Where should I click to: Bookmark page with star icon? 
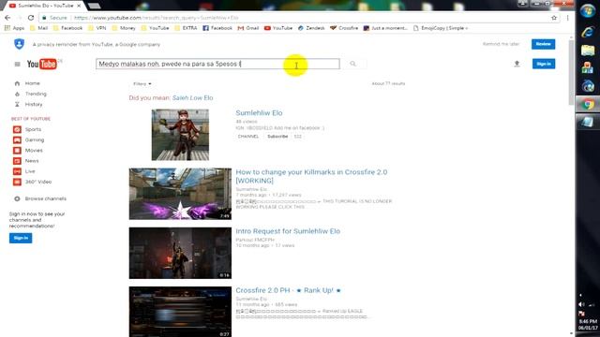point(554,18)
